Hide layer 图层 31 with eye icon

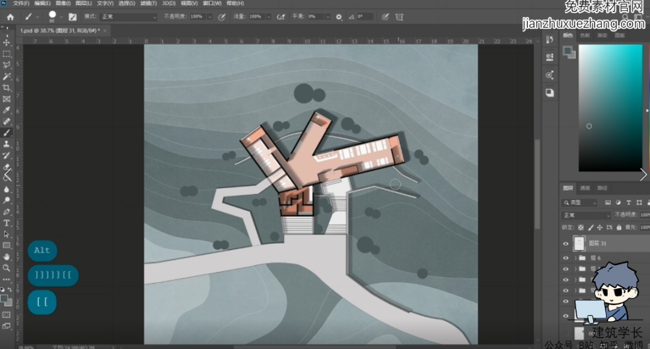(565, 243)
